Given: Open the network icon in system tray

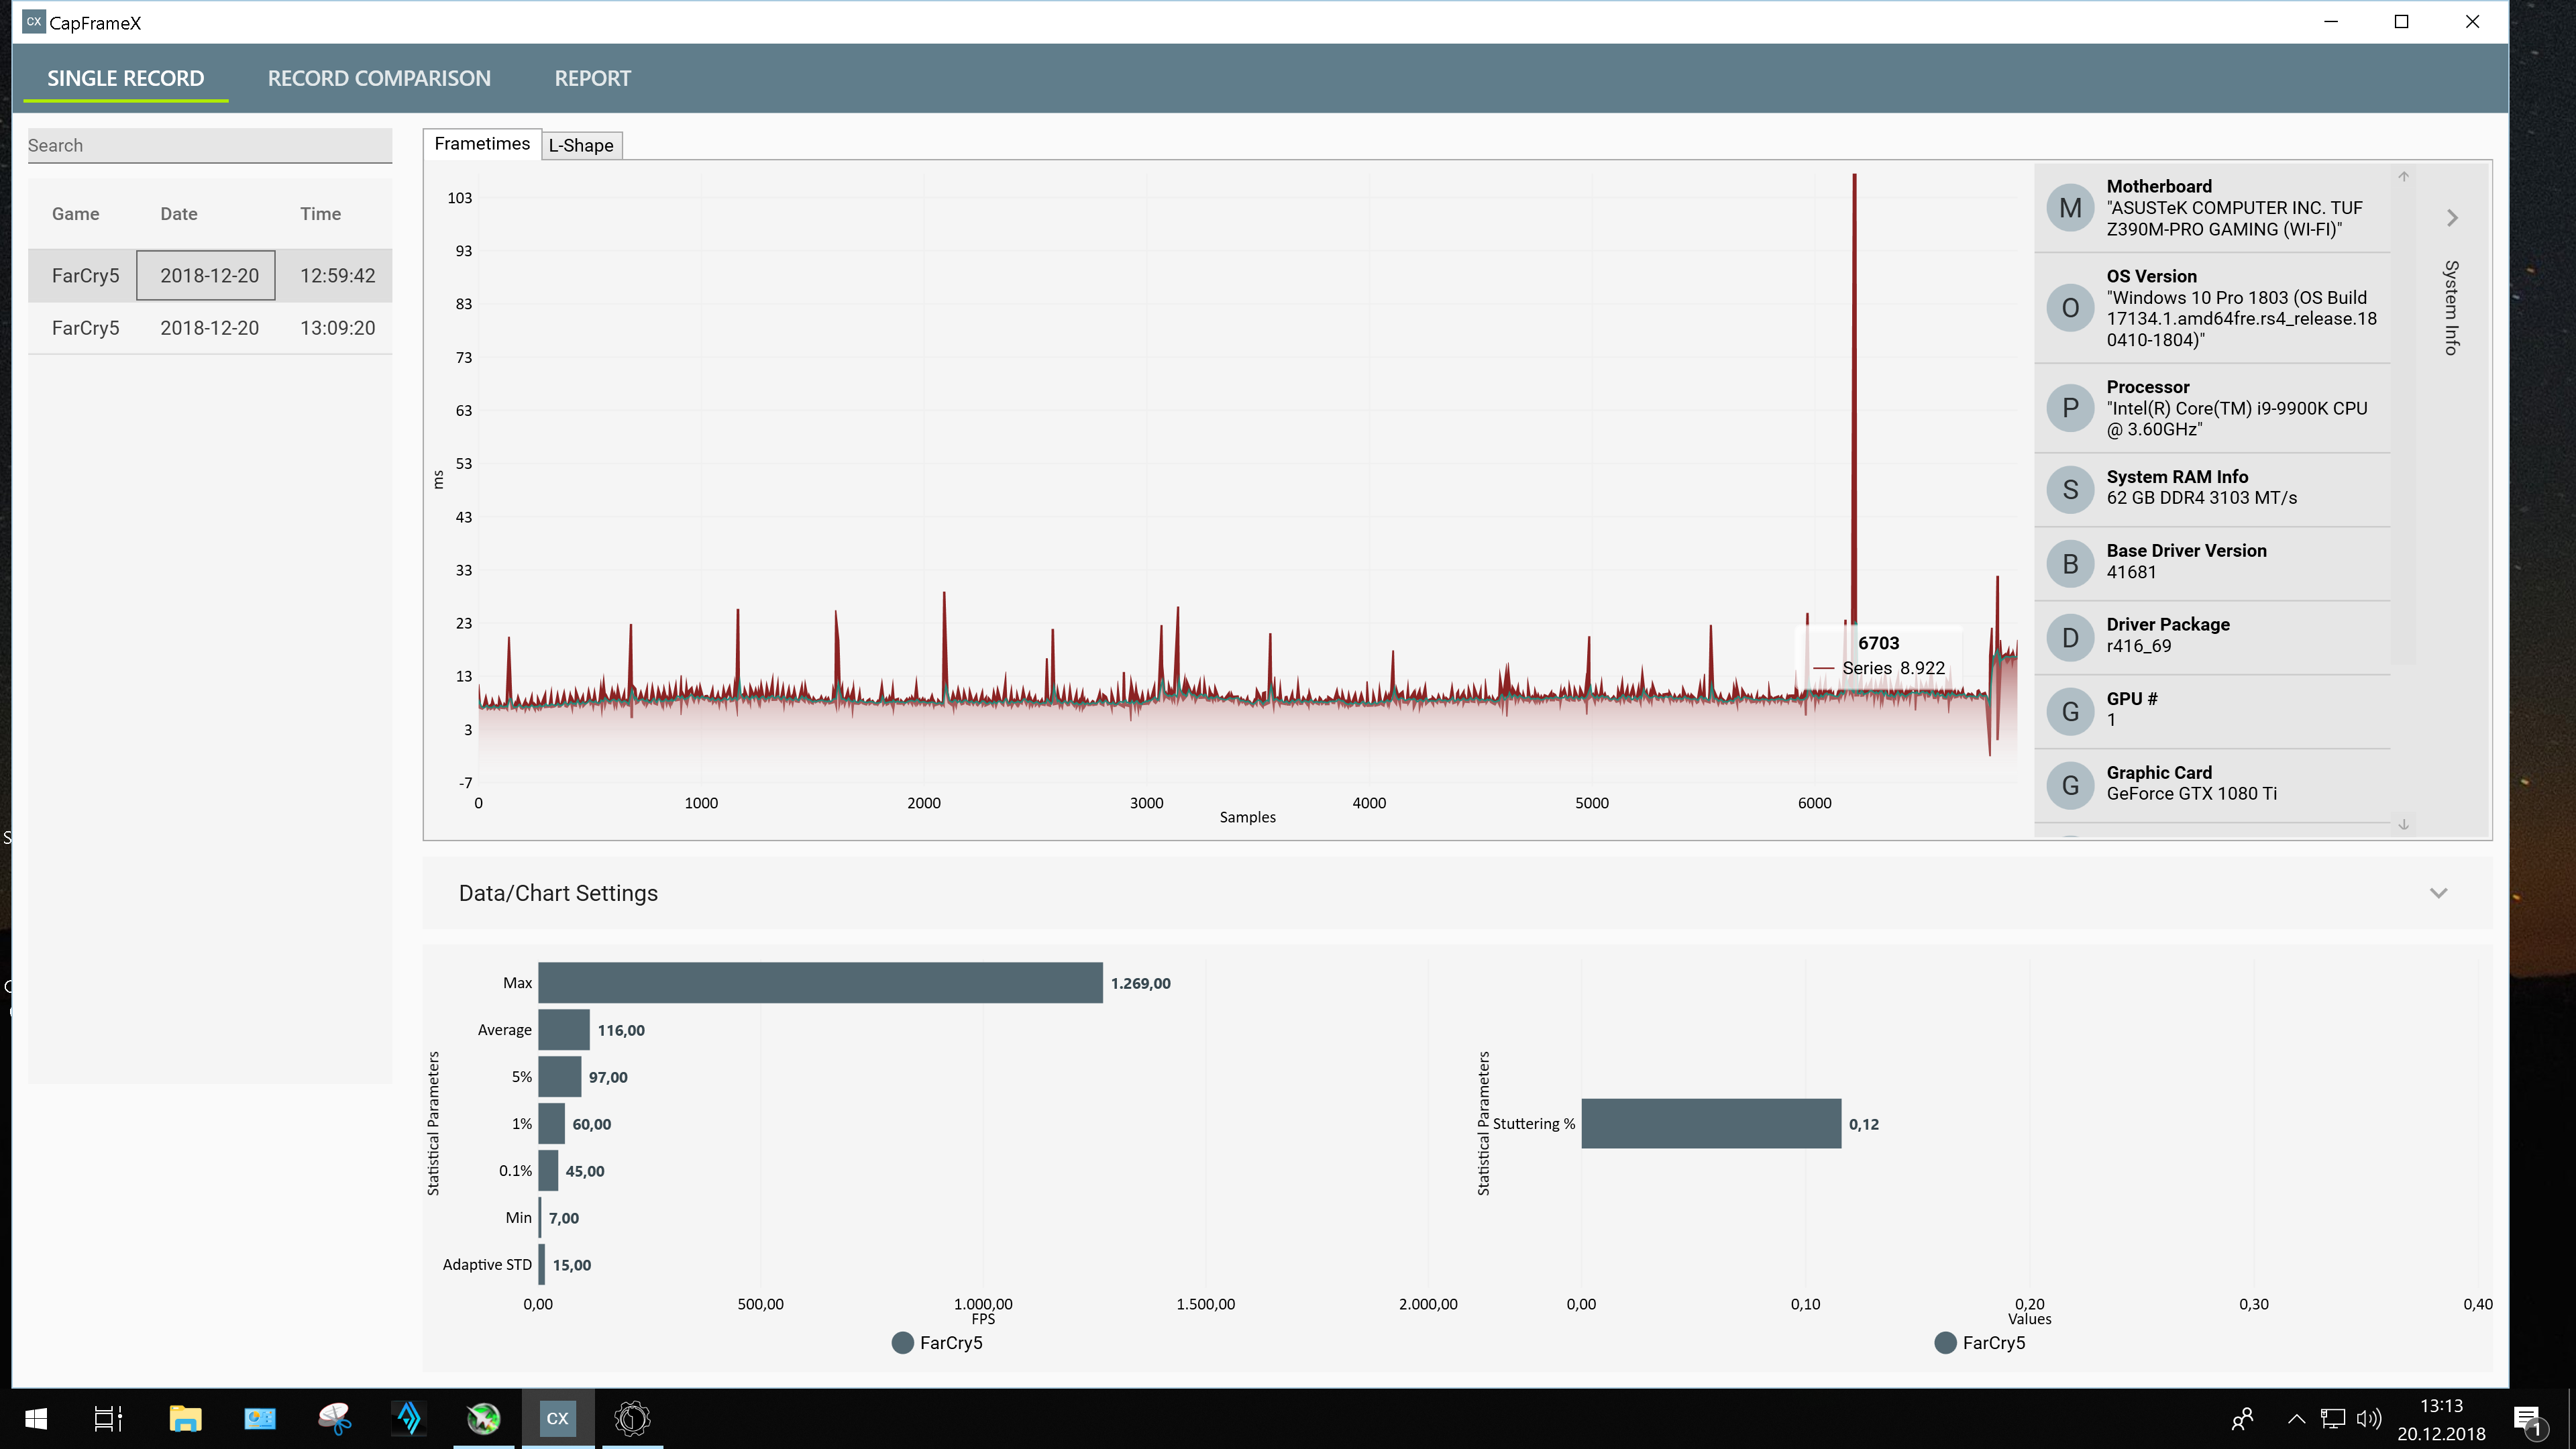Looking at the screenshot, I should point(2332,1418).
